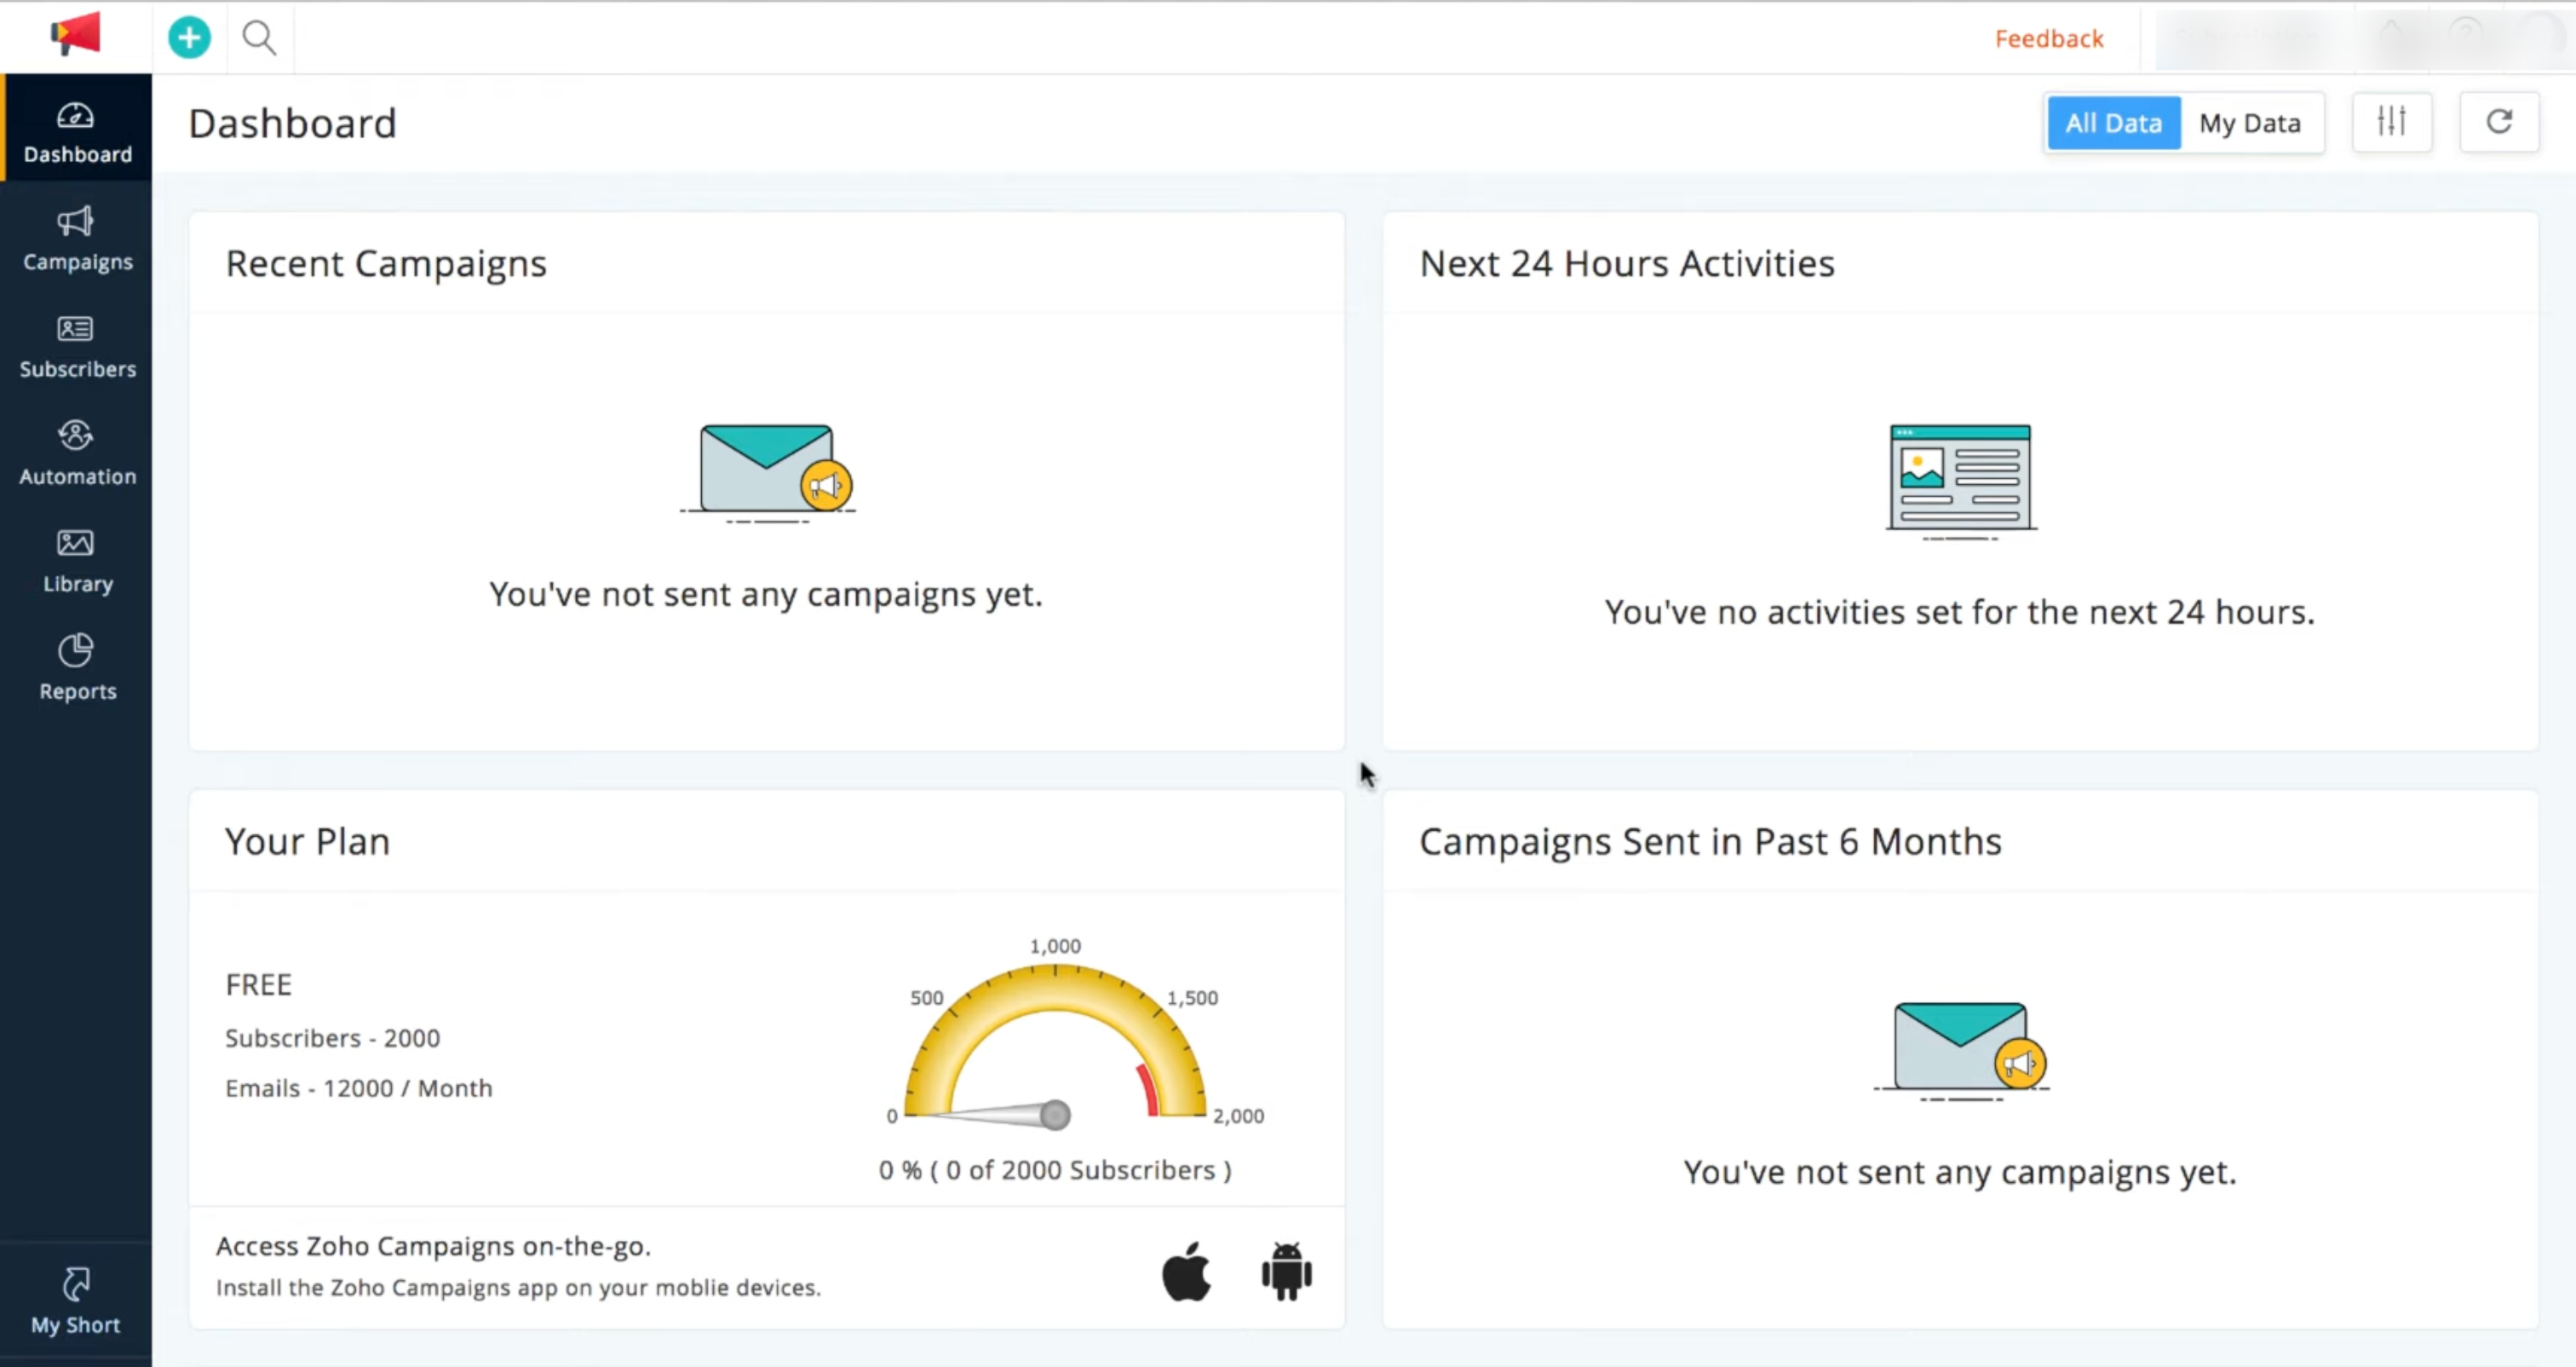Select Dashboard in the sidebar
Screen dimensions: 2576x1367
(x=77, y=131)
